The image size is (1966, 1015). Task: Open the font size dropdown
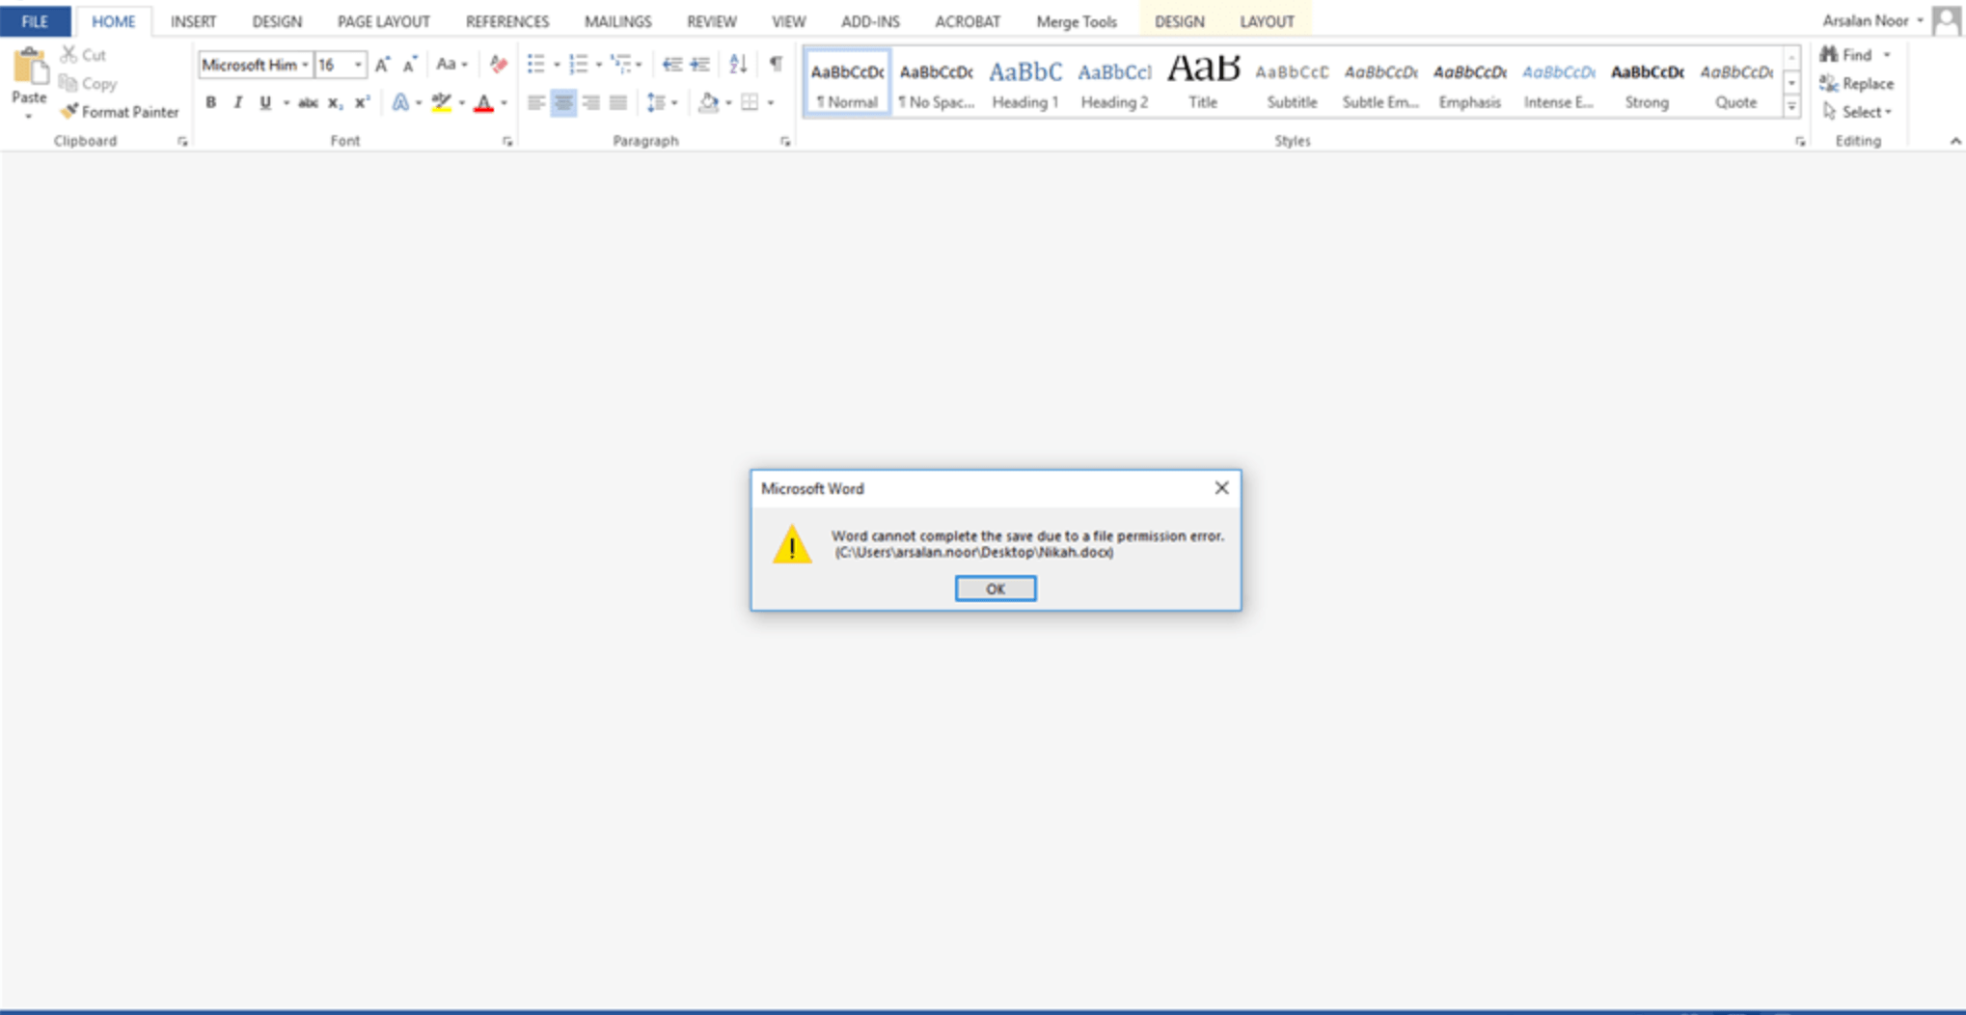358,65
